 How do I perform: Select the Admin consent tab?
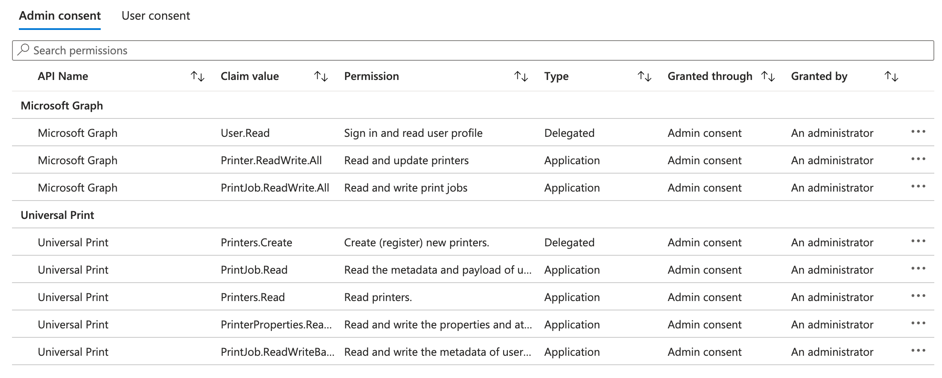pos(60,16)
